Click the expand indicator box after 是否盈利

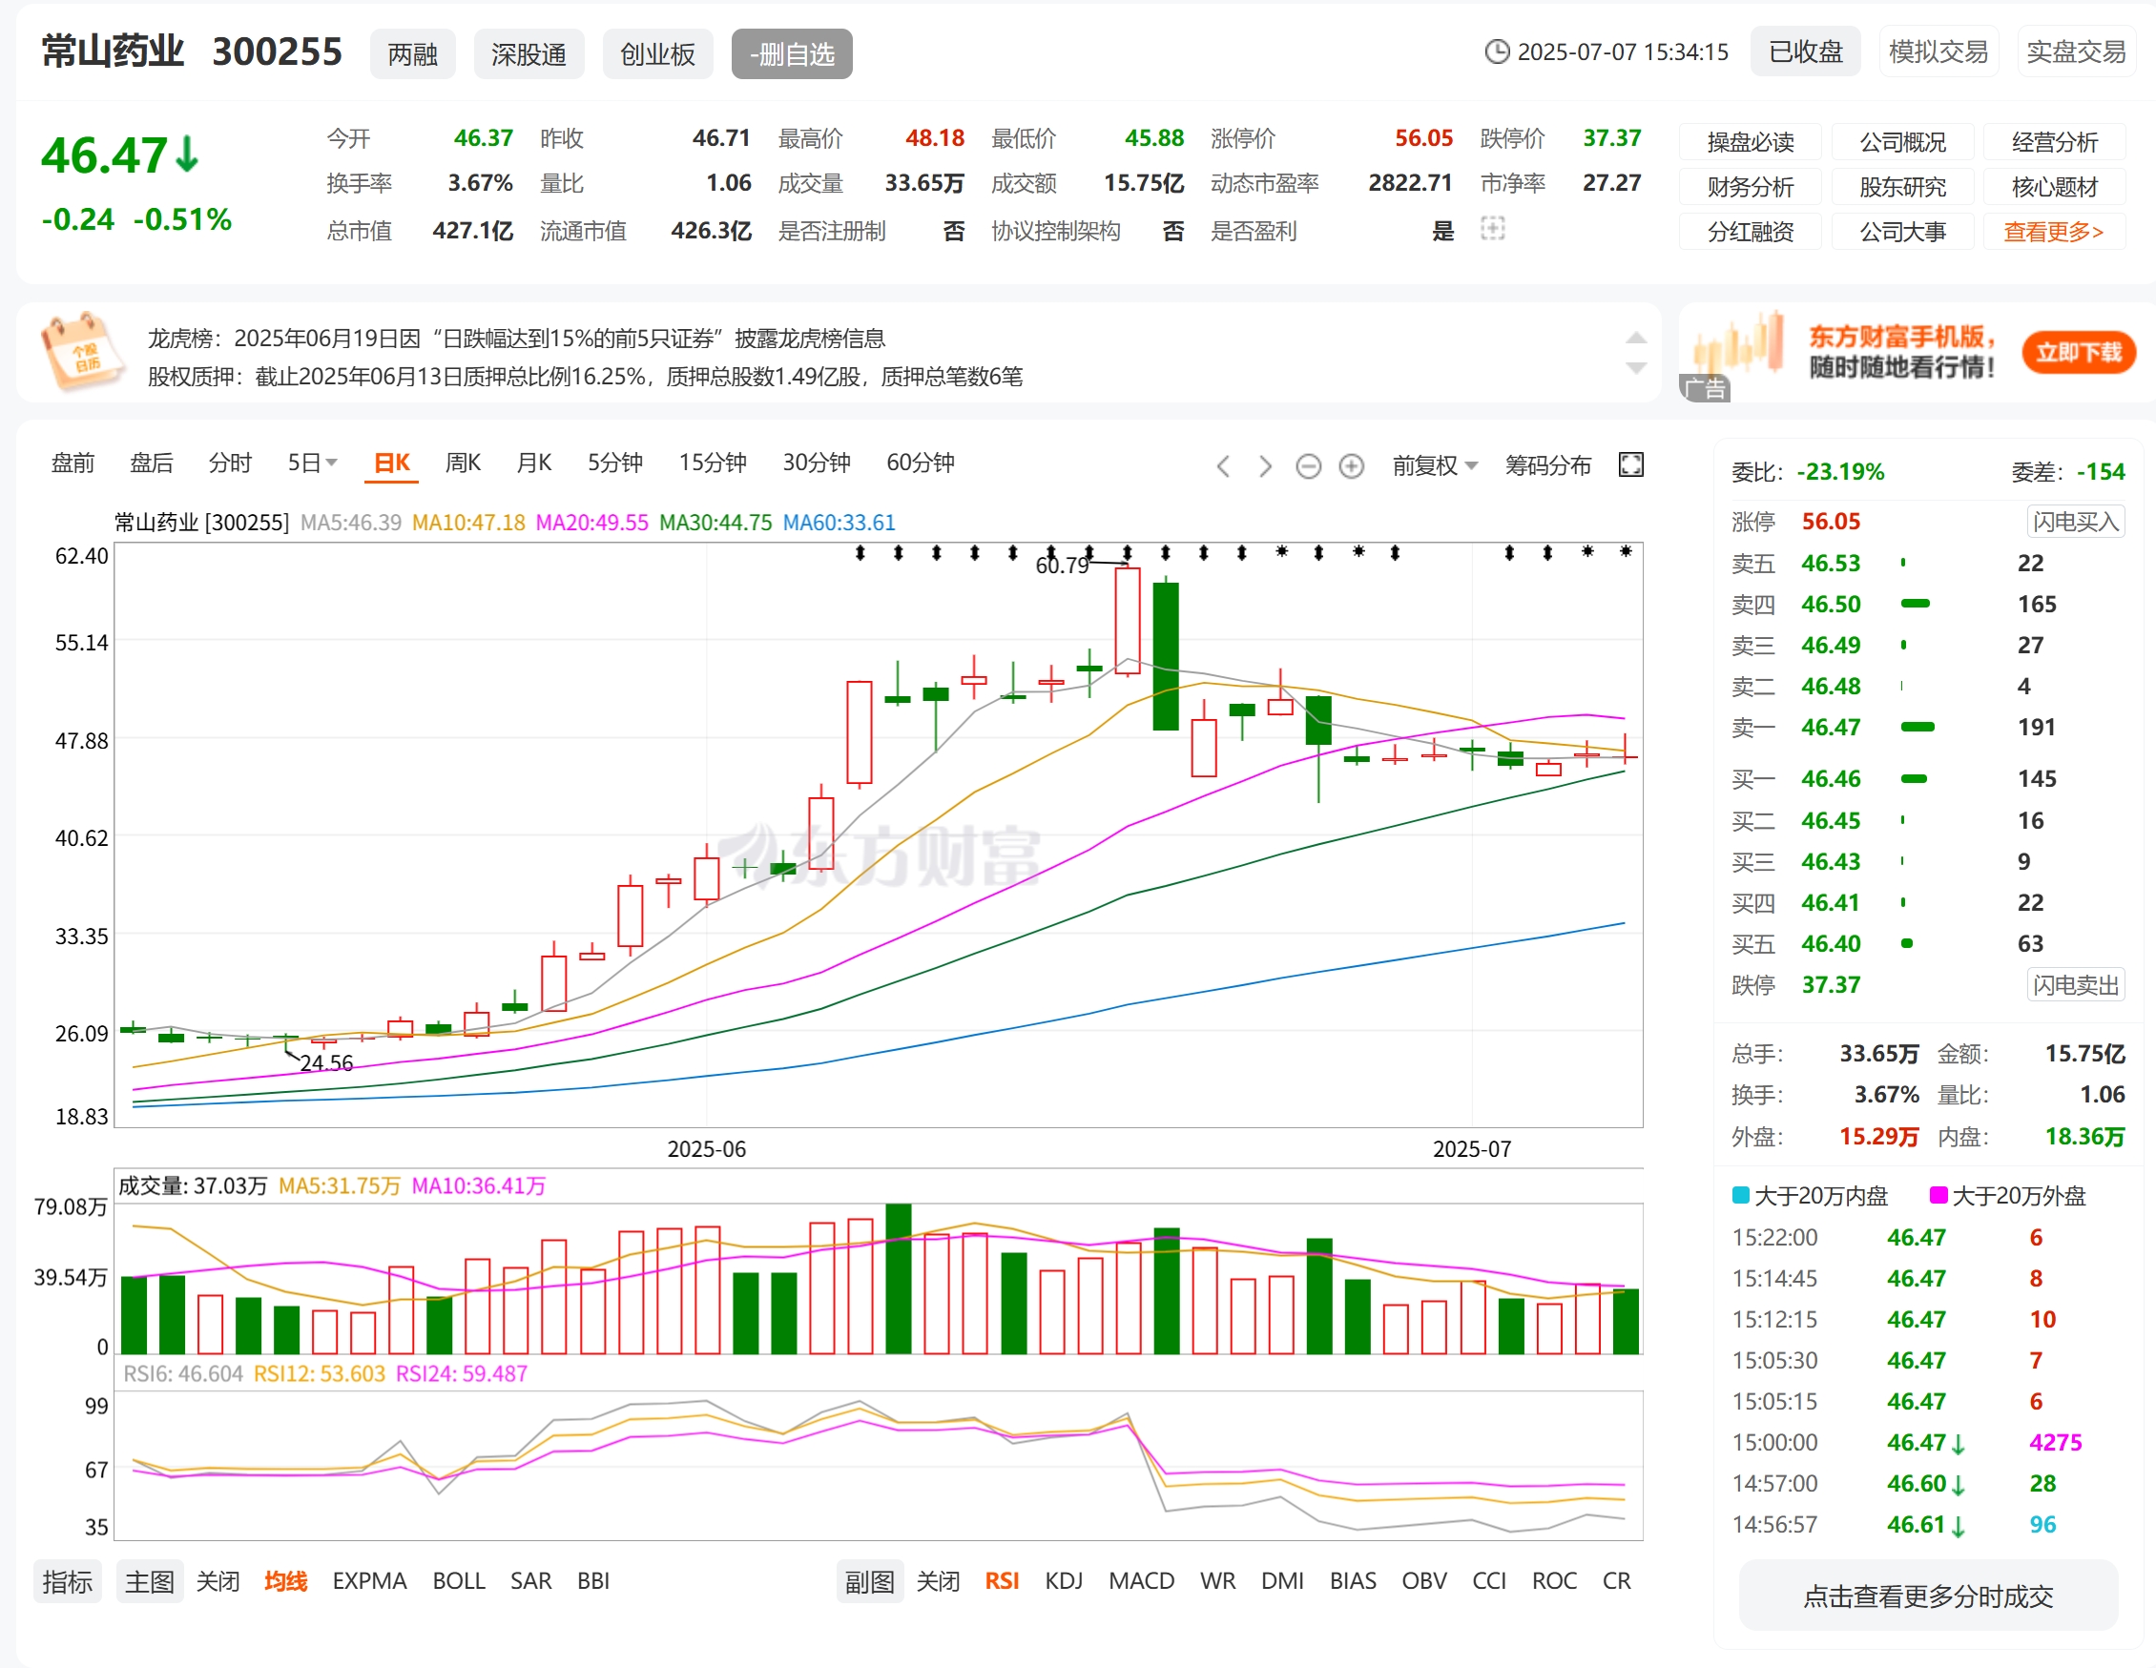point(1493,229)
